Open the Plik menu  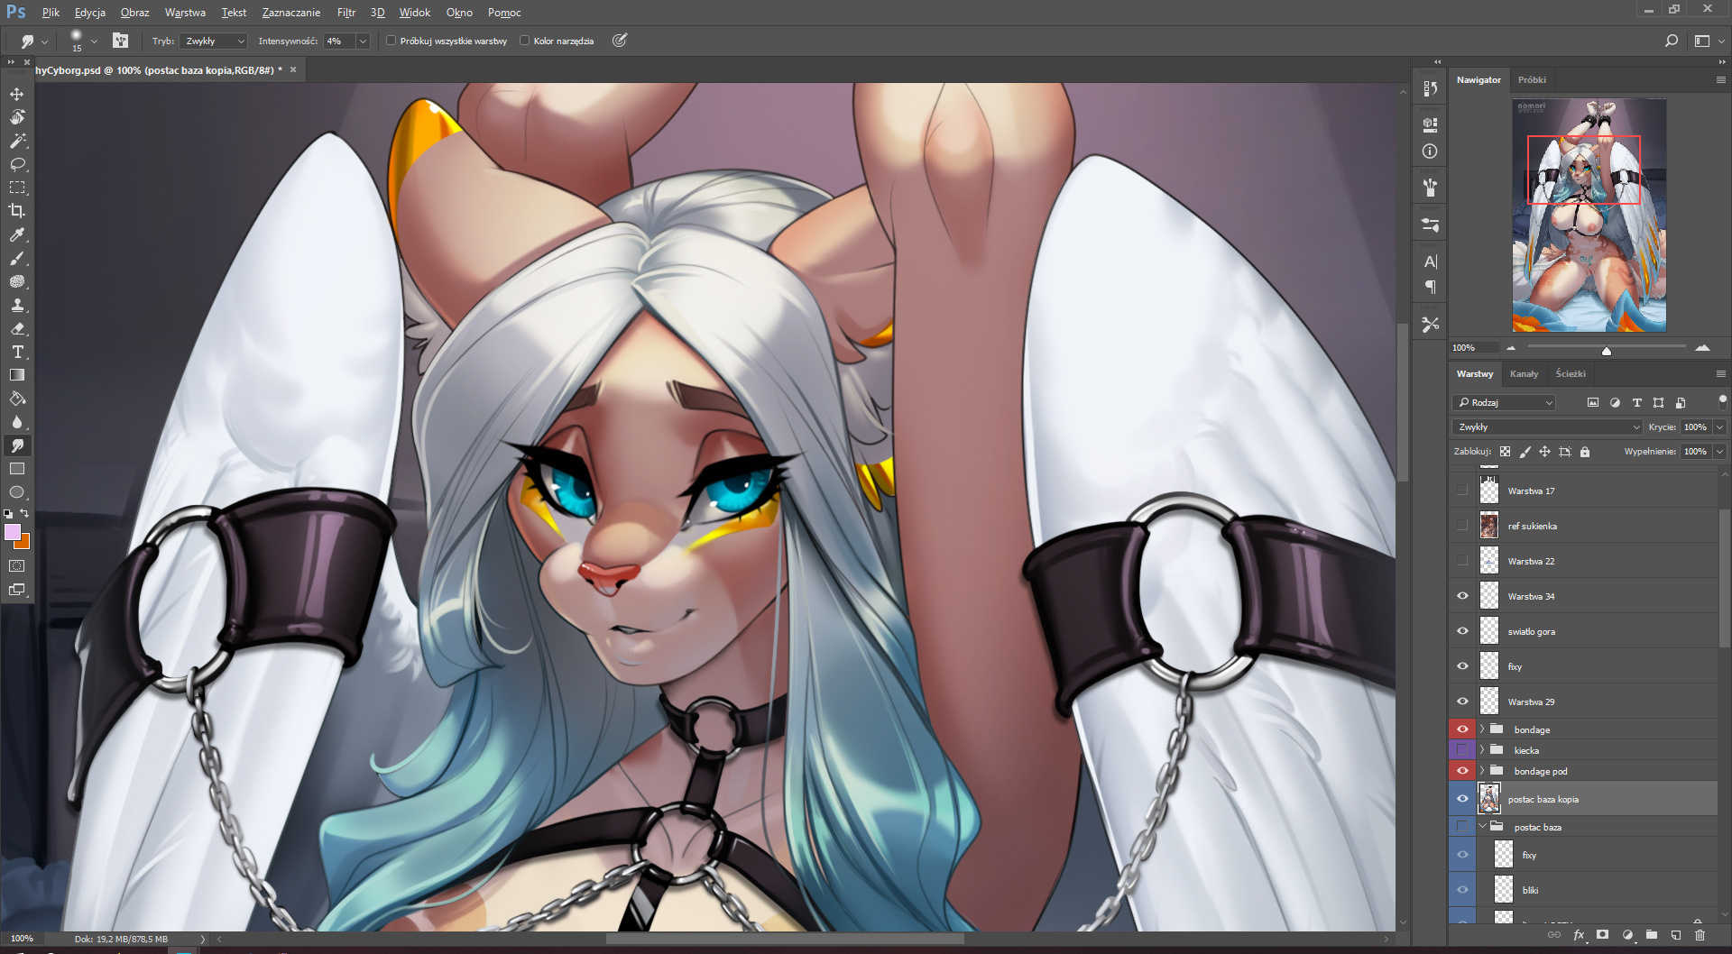51,13
